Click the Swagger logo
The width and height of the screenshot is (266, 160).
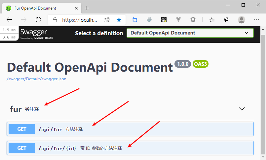36,33
